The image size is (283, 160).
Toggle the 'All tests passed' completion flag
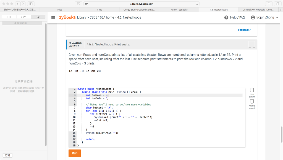pos(252,102)
